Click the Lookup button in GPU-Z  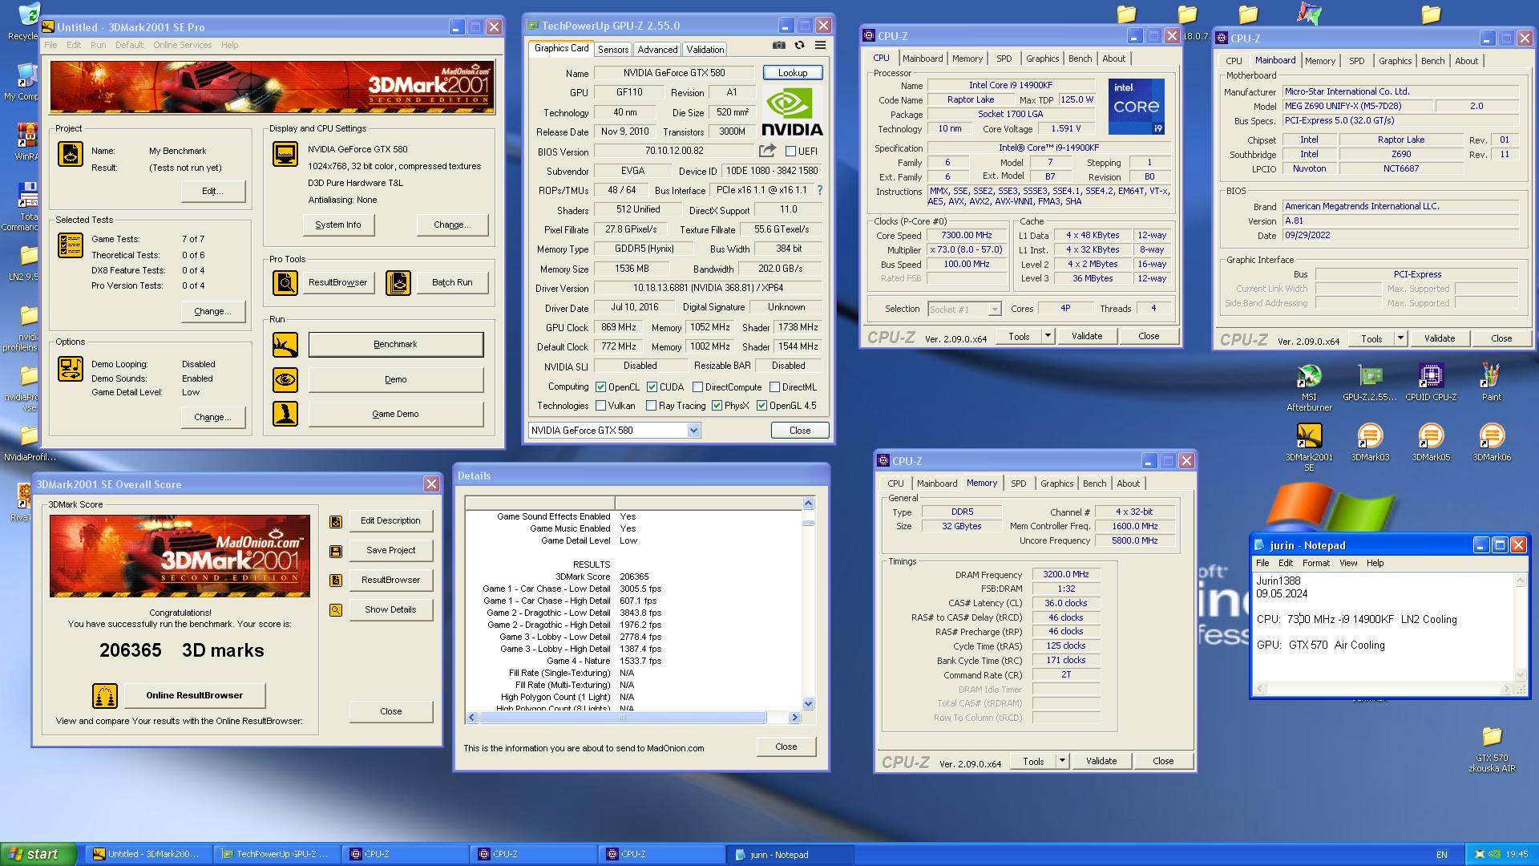(x=793, y=73)
